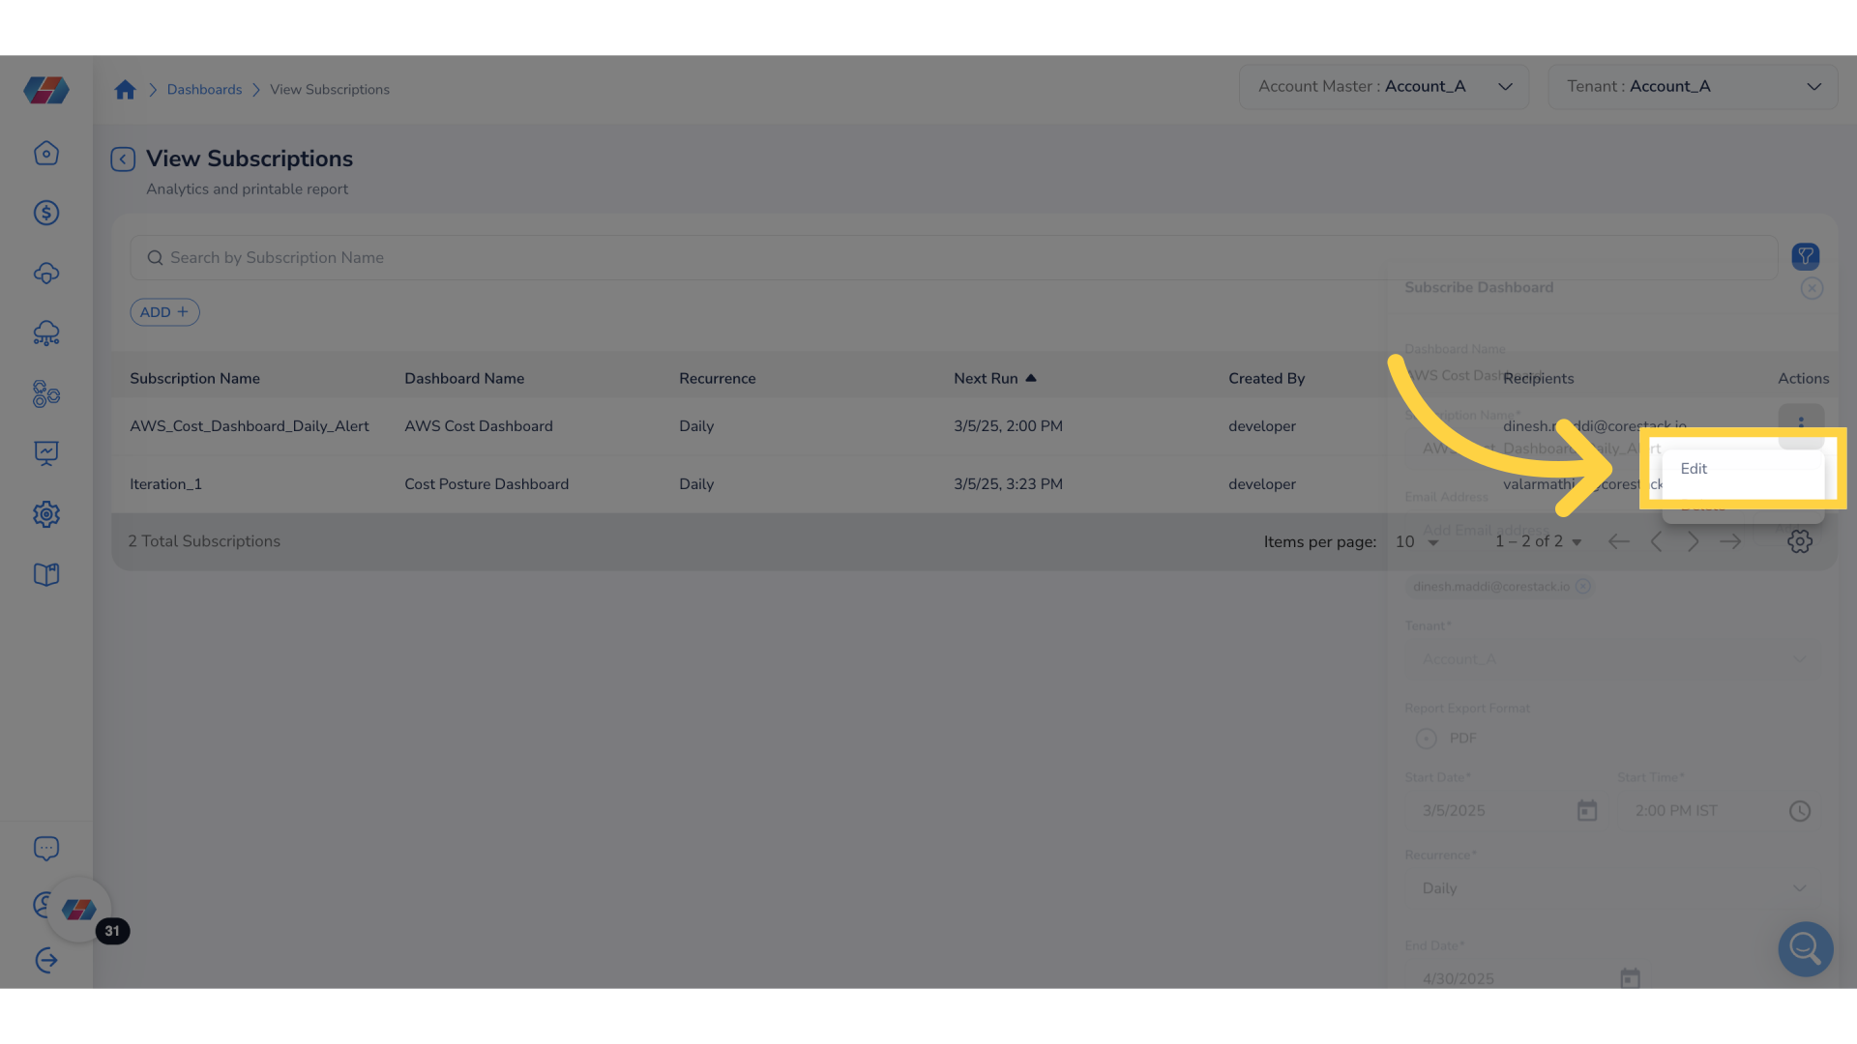1857x1044 pixels.
Task: Open the gears automation icon in the sidebar
Action: (x=46, y=393)
